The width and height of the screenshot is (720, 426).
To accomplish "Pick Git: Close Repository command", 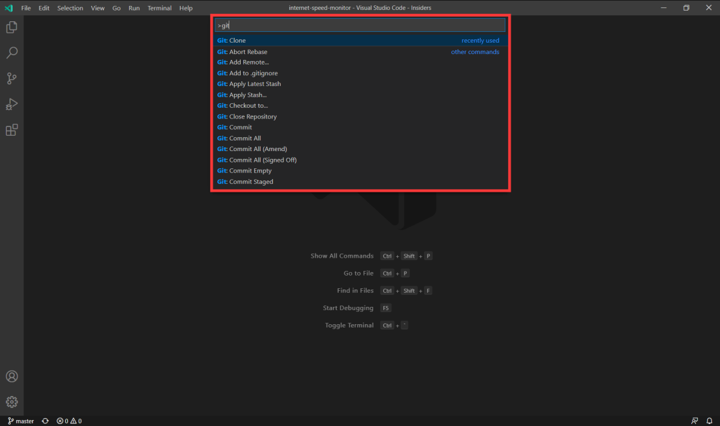I will coord(360,116).
